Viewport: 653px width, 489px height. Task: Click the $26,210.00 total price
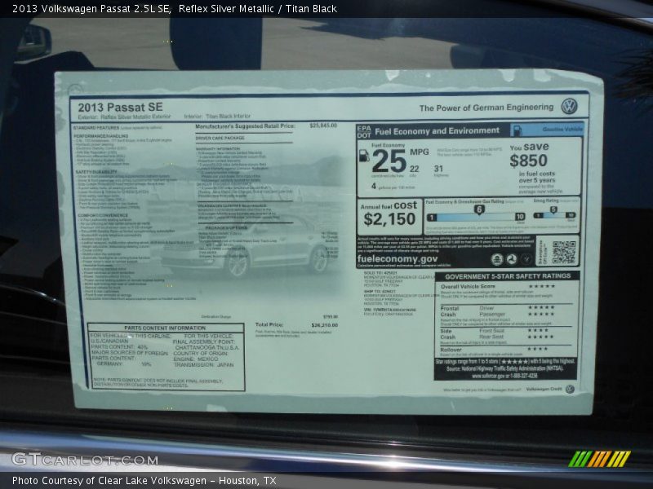324,324
